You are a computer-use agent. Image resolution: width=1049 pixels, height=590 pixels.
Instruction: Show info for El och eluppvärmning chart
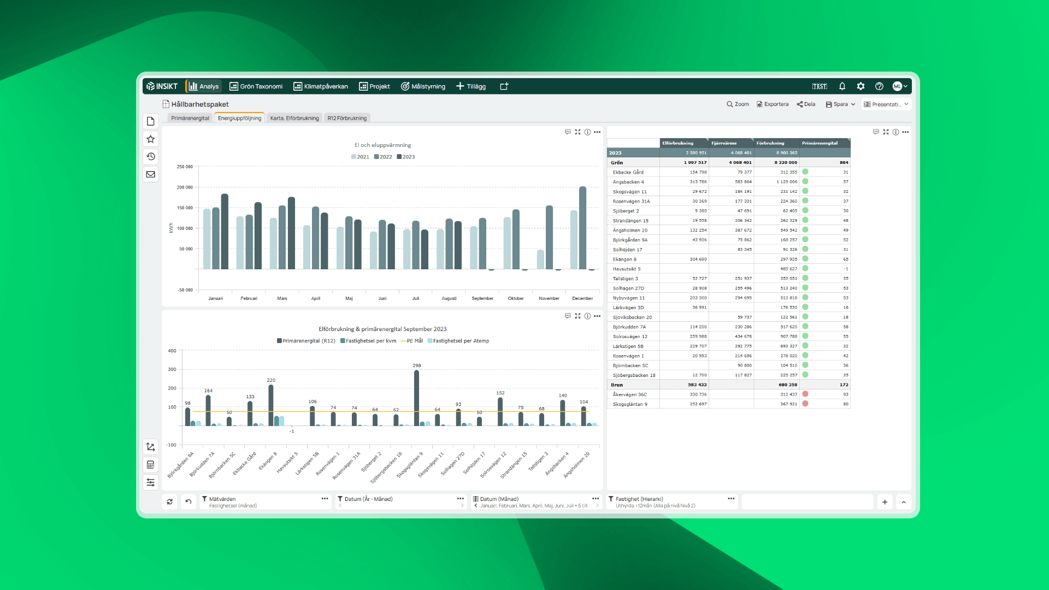[587, 132]
